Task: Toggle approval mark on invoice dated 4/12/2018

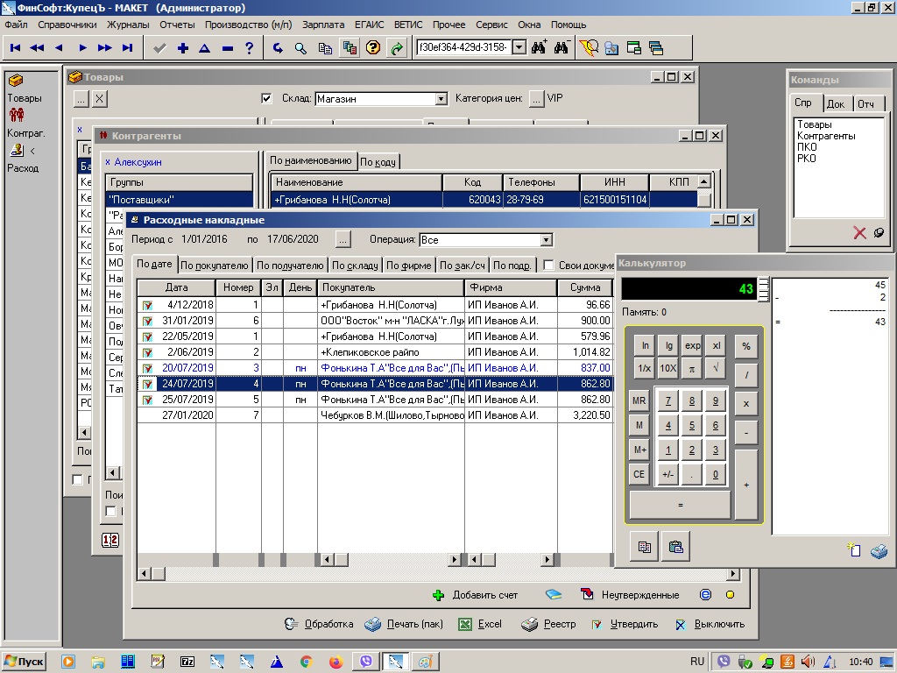Action: point(147,305)
